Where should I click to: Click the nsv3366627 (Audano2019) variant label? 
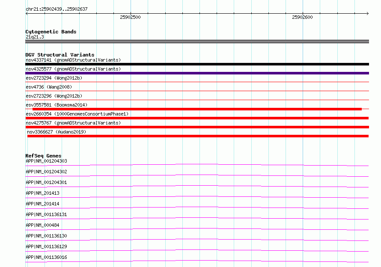(x=57, y=132)
